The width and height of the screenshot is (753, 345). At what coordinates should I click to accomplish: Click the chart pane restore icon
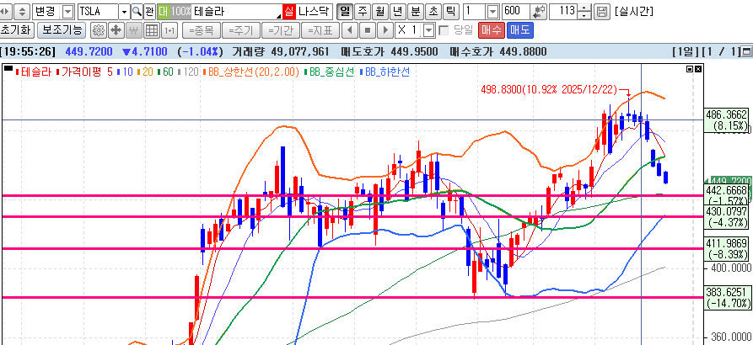(x=690, y=70)
